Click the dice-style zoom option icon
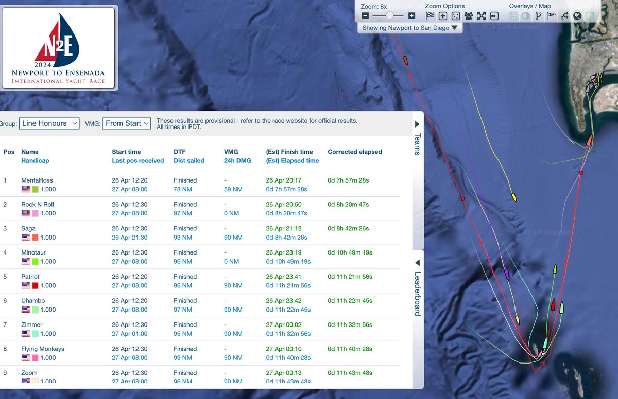 point(456,16)
